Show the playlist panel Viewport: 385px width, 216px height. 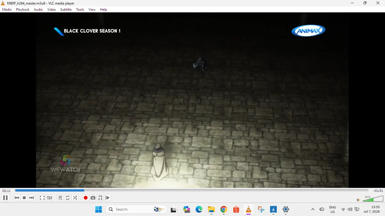coord(60,198)
